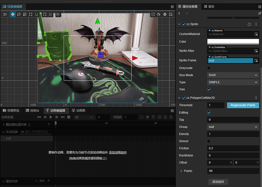The image size is (262, 187).
Task: Open the align tools dropdown in scene toolbar
Action: [x=58, y=14]
